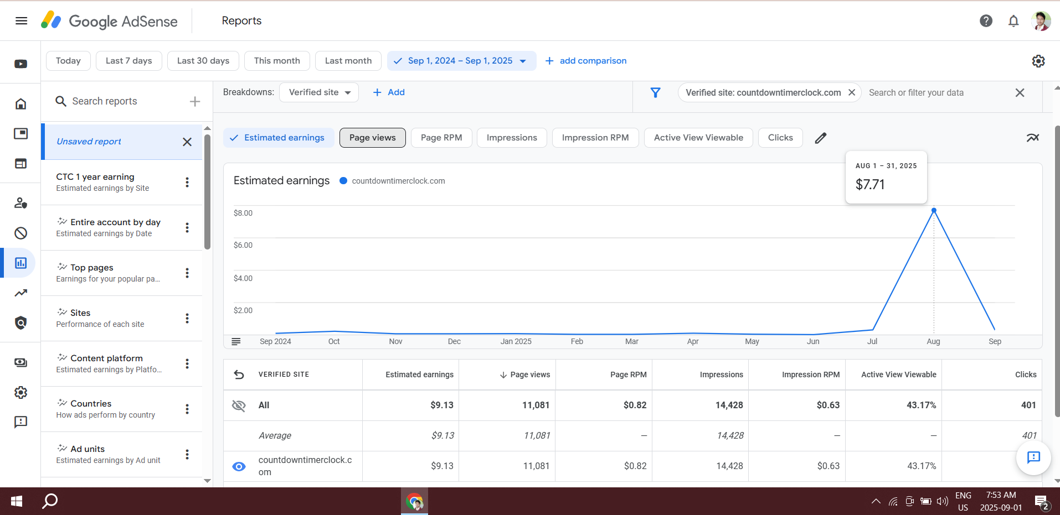This screenshot has height=515, width=1060.
Task: Click the blue filter funnel icon
Action: coord(655,93)
